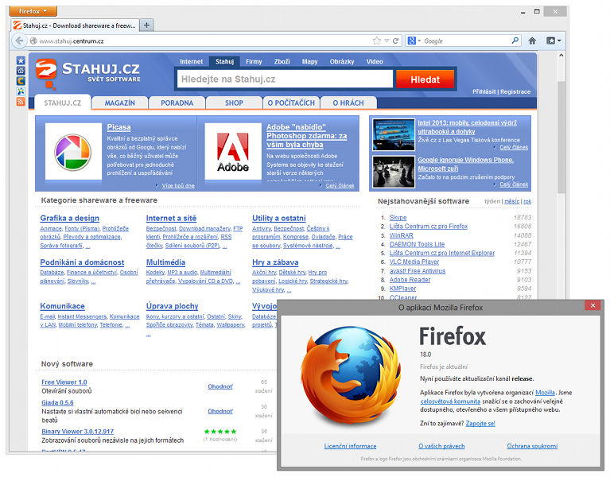Viewport: 610px width, 477px height.
Task: Open the Grafika a design category
Action: coord(70,218)
